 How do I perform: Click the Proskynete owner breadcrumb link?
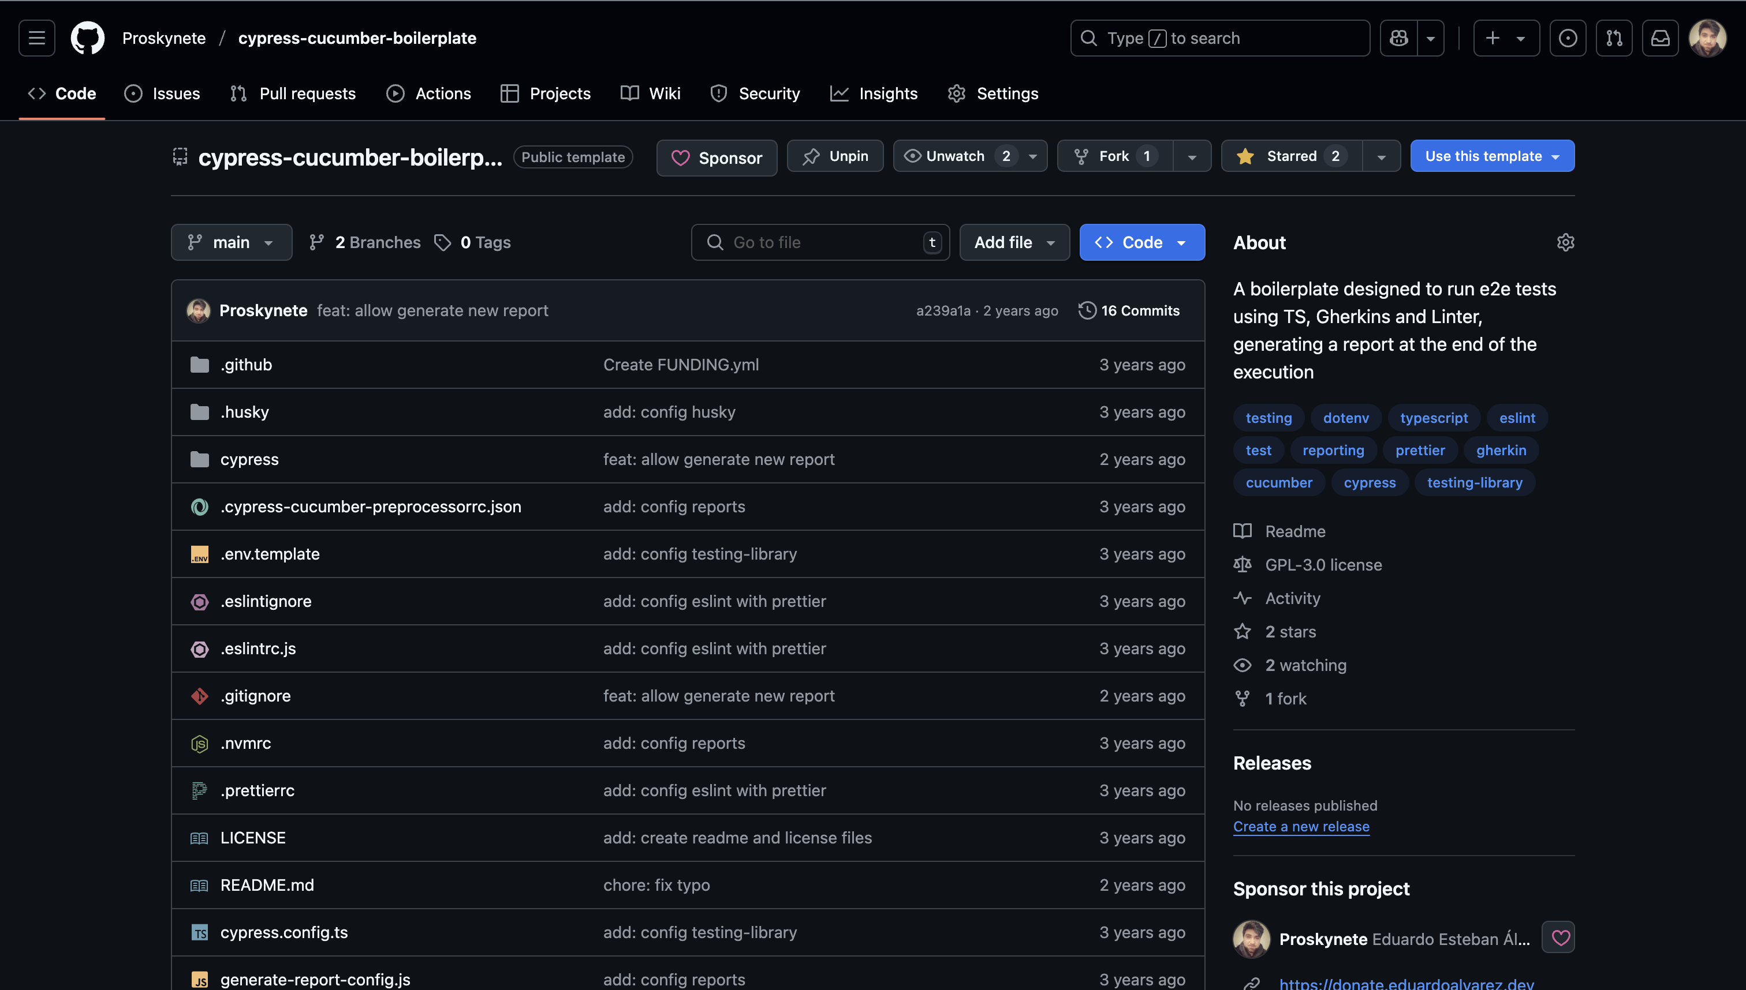163,38
